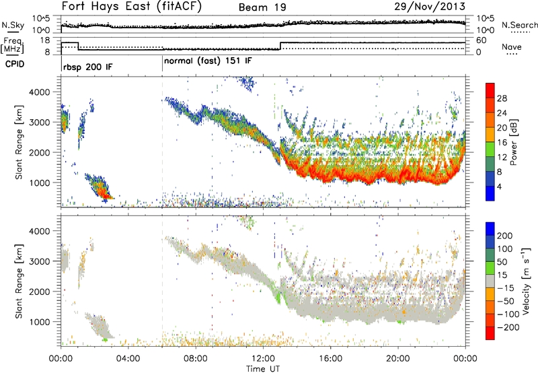
Task: Click the red top of power colorbar
Action: pos(490,90)
